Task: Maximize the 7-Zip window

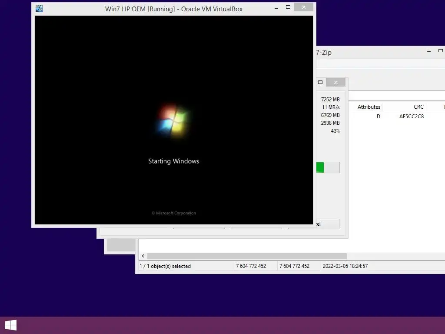Action: 441,50
